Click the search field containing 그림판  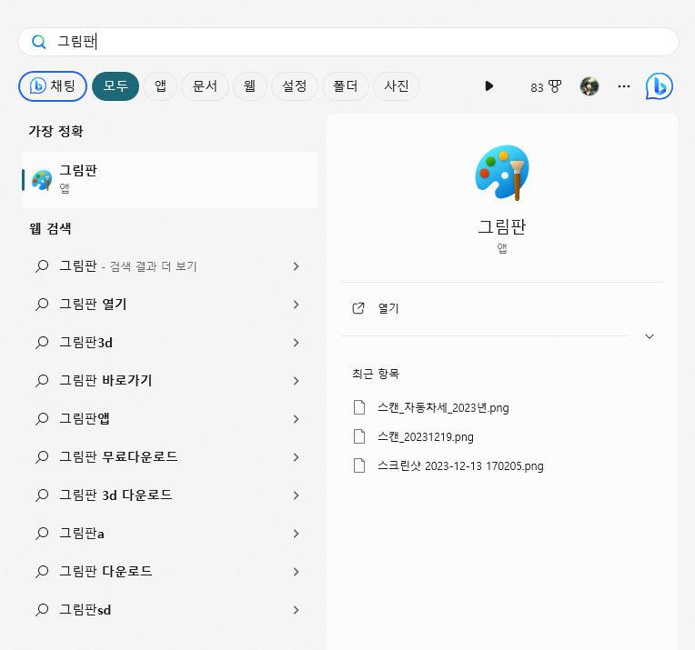(347, 42)
